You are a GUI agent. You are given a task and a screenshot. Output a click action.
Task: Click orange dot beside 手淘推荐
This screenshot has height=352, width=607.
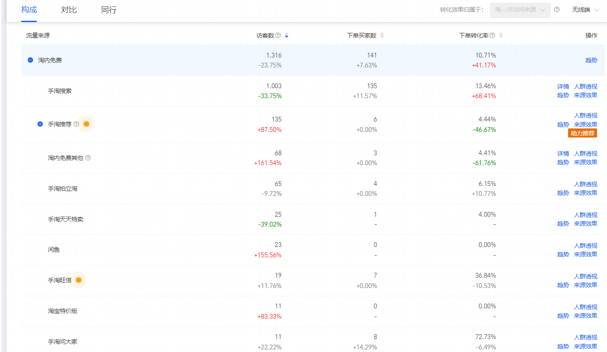pyautogui.click(x=86, y=124)
